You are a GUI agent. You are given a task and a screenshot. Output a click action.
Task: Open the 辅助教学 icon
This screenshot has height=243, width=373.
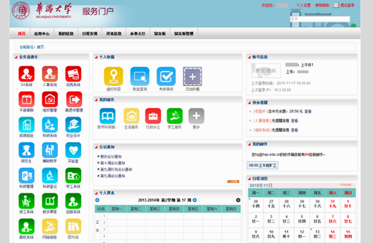click(50, 150)
